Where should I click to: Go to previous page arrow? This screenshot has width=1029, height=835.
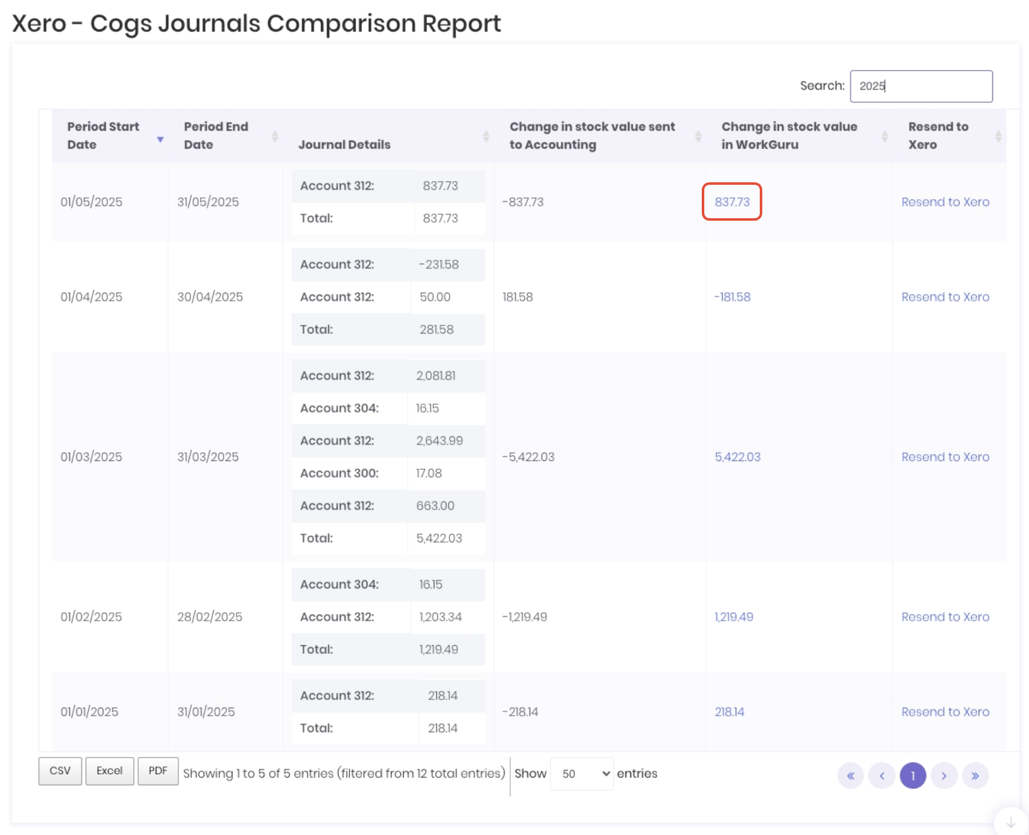(x=881, y=776)
